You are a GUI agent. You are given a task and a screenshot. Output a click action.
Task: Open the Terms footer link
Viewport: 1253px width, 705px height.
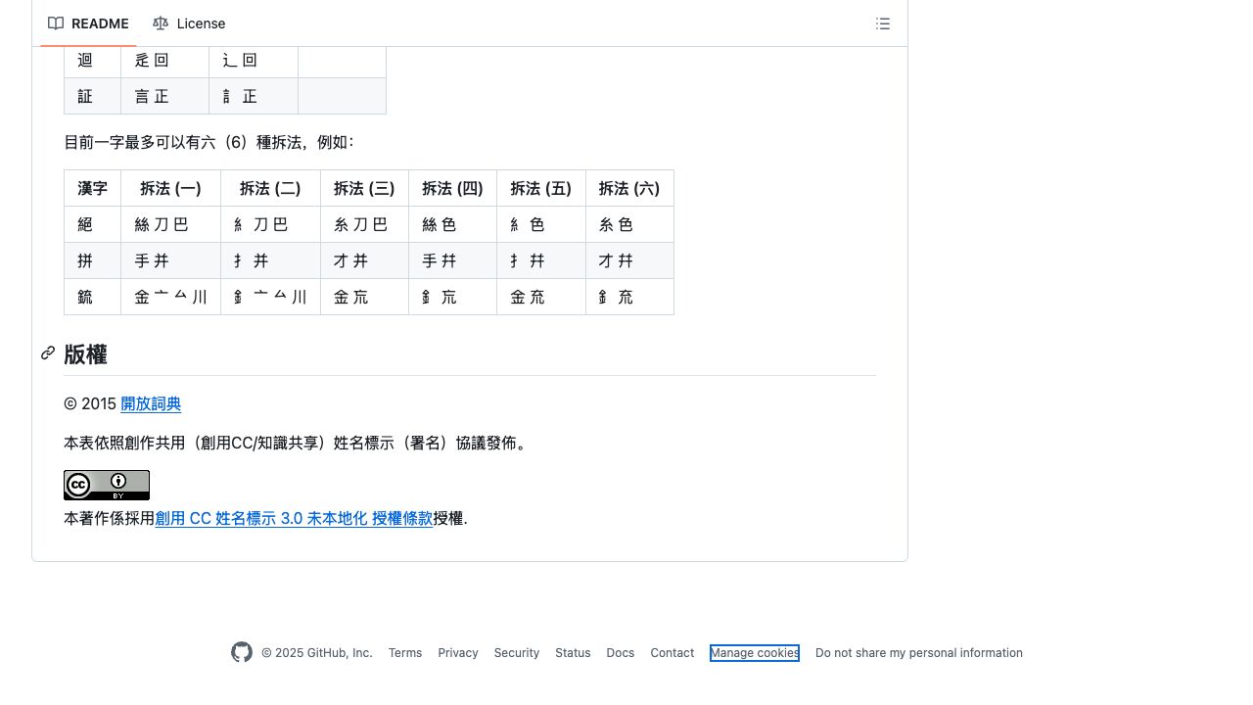(405, 653)
